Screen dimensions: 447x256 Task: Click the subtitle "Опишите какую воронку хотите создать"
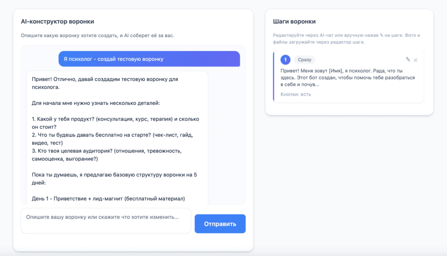(97, 35)
